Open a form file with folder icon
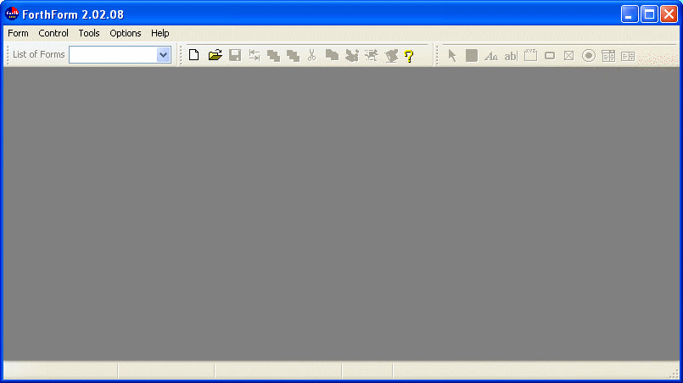Screen dimensions: 683x383 [215, 56]
